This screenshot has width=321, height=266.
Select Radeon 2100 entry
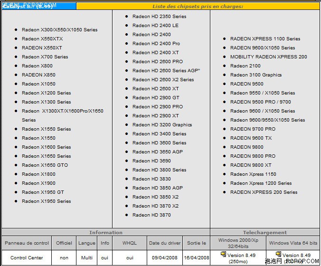(x=245, y=66)
